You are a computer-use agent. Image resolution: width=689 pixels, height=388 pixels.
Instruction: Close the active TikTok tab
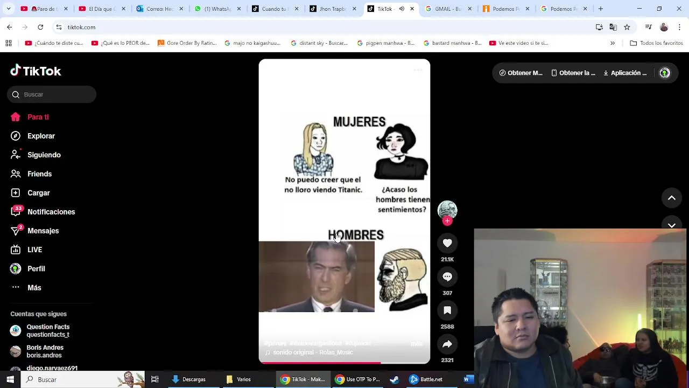click(412, 9)
